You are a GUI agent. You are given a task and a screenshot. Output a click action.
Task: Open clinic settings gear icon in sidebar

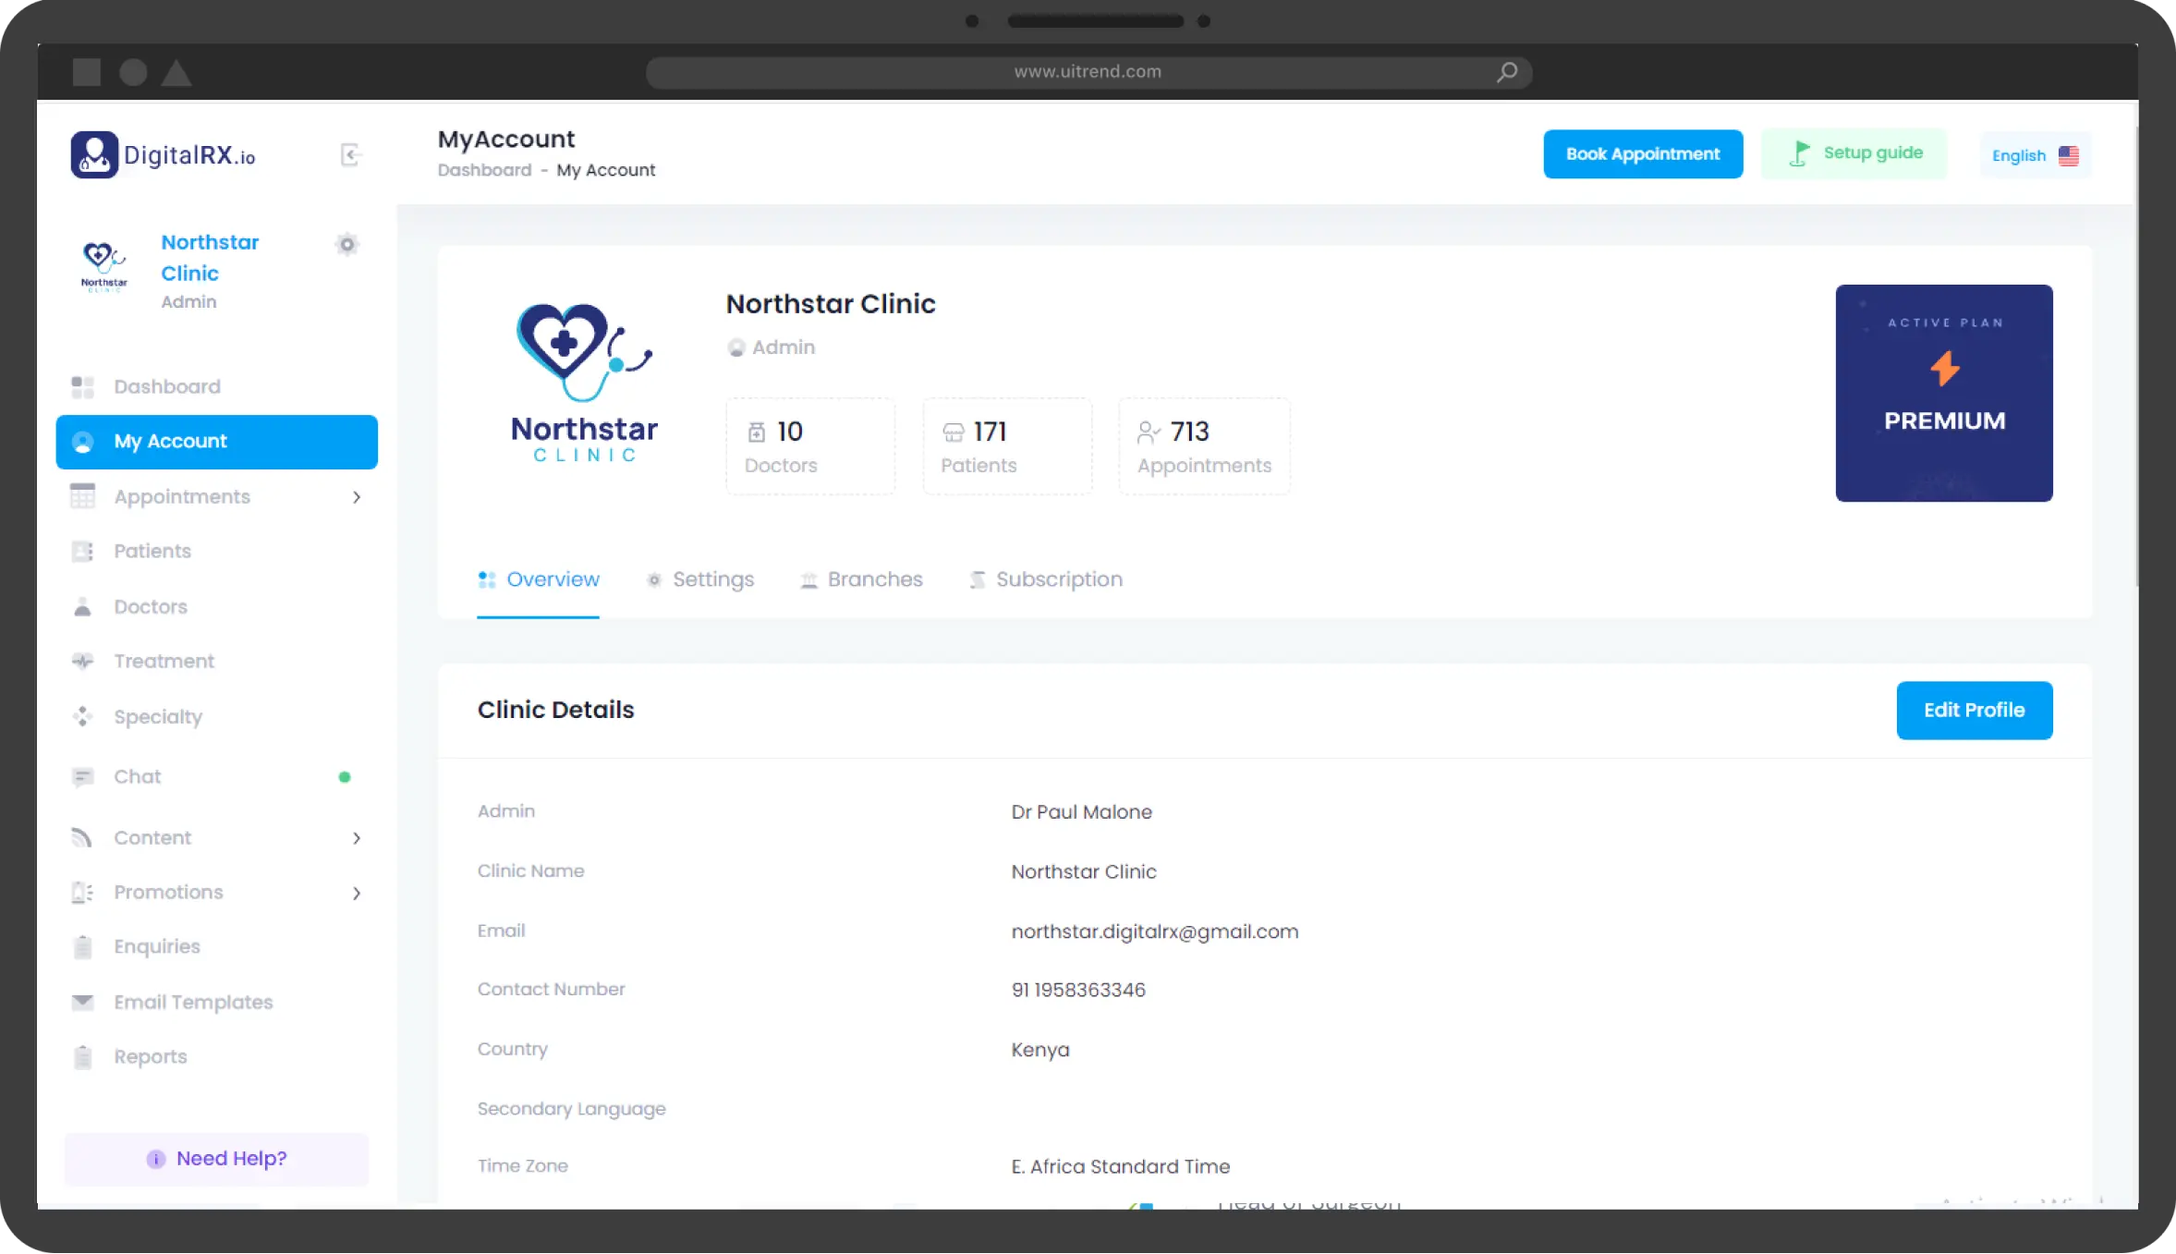click(x=346, y=244)
